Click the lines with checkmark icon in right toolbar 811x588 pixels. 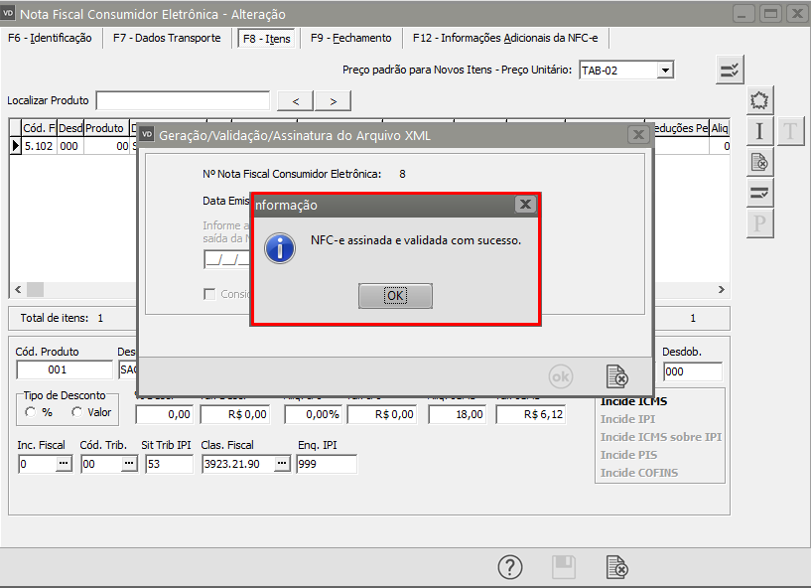coord(759,193)
